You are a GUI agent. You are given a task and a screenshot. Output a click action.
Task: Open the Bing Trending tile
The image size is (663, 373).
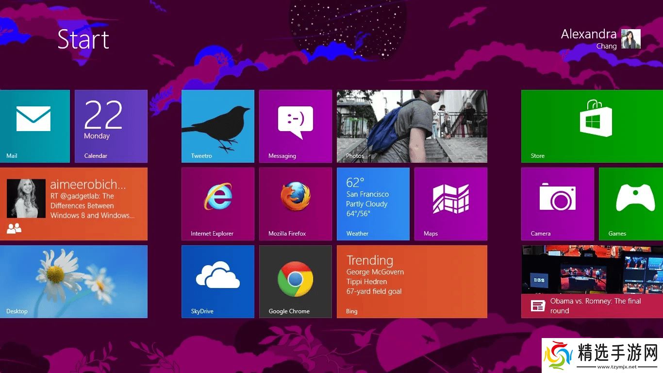point(412,281)
